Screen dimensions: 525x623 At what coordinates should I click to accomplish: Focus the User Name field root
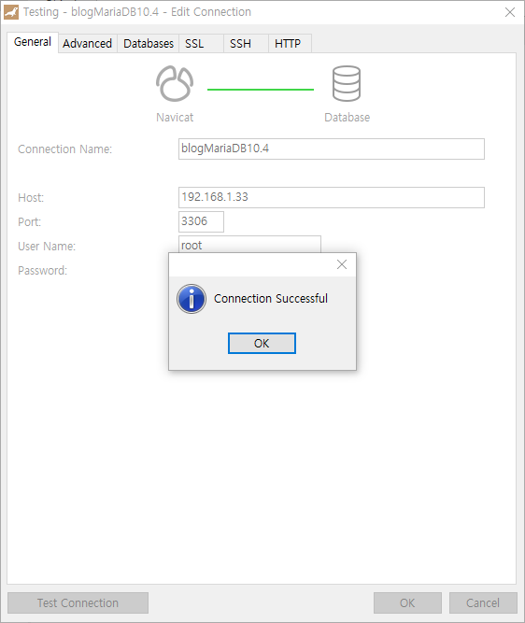coord(249,245)
